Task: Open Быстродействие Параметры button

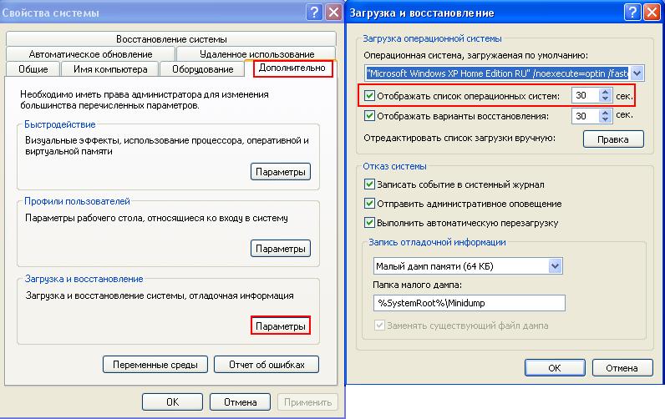Action: 281,172
